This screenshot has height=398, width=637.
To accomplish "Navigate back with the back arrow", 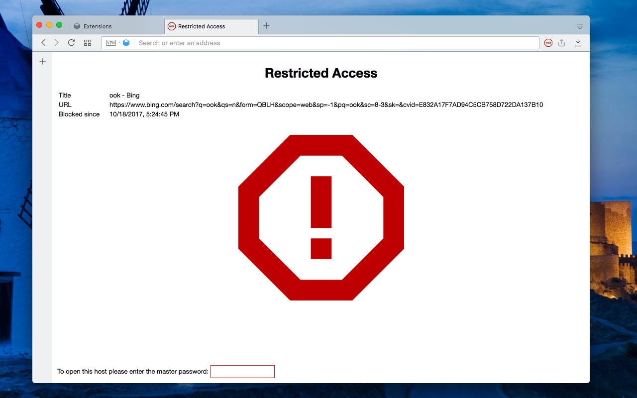I will (x=43, y=43).
